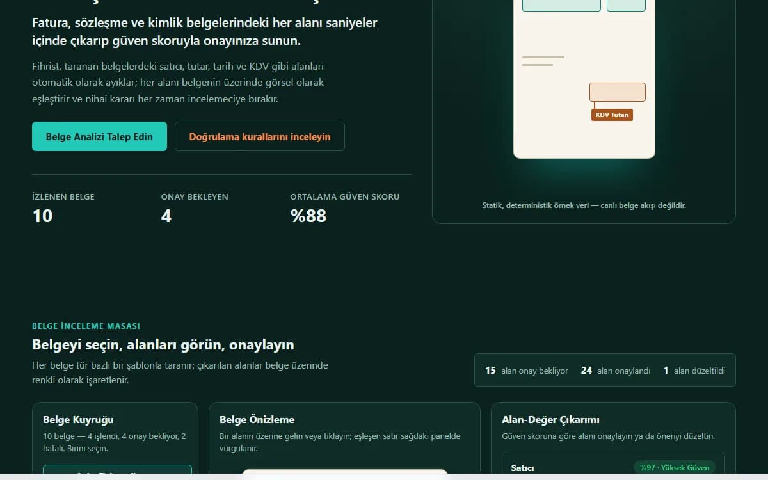The image size is (768, 480).
Task: Open Doğrulama kurallarını inceleyin link
Action: [x=260, y=136]
